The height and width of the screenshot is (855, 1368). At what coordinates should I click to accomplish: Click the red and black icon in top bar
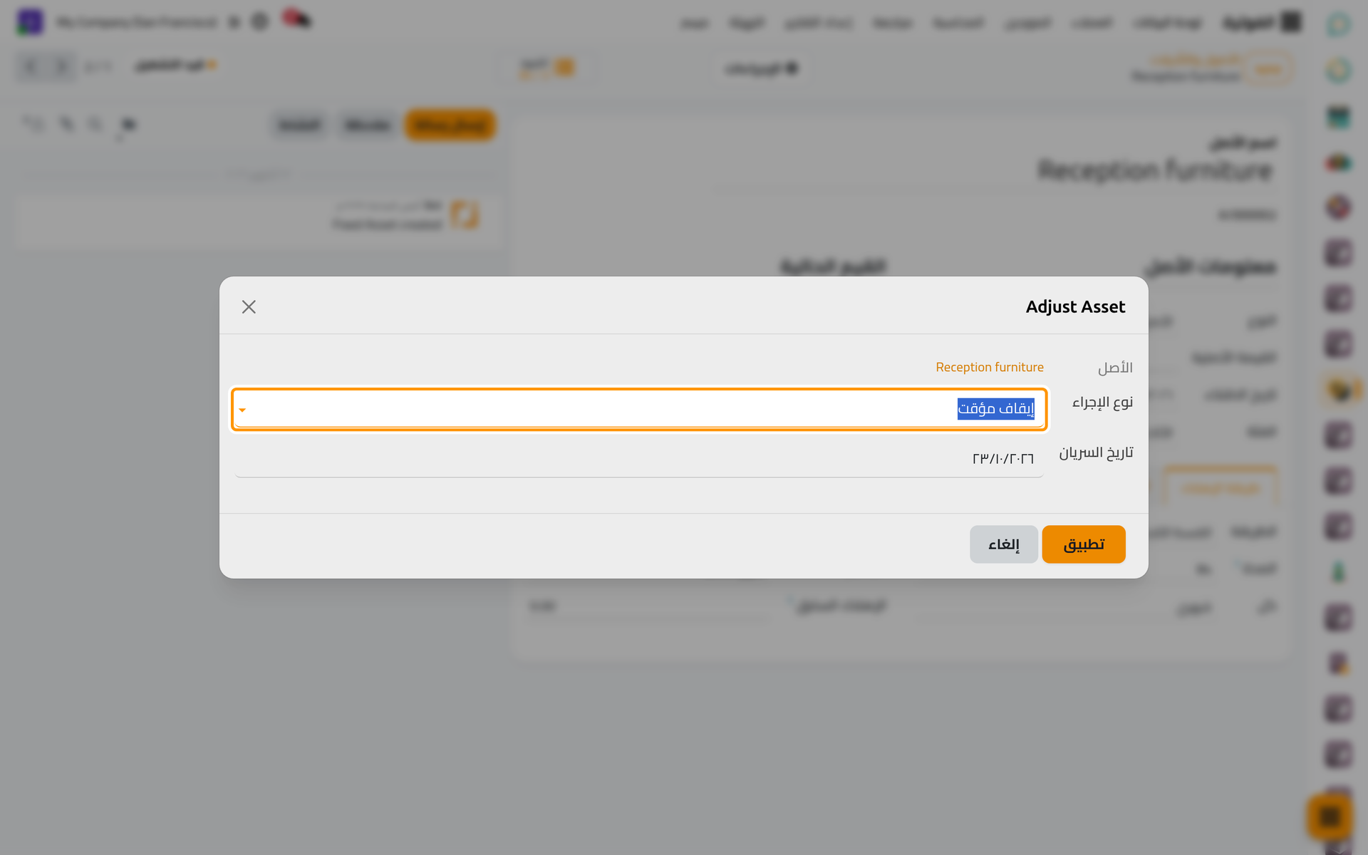tap(296, 19)
